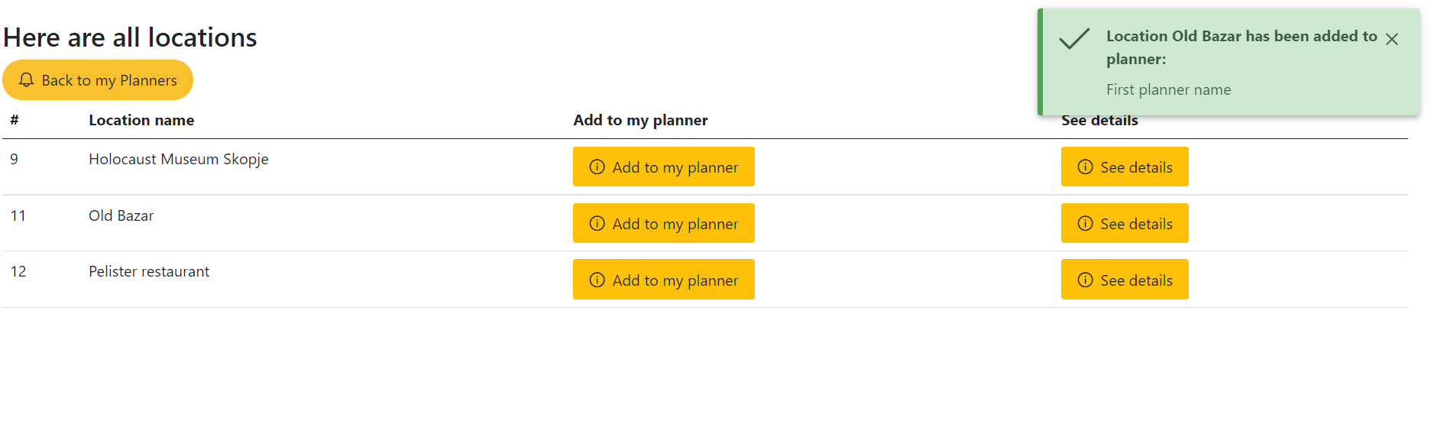The width and height of the screenshot is (1431, 437).
Task: Click info icon on Old Bazar's See details button
Action: 1085,223
